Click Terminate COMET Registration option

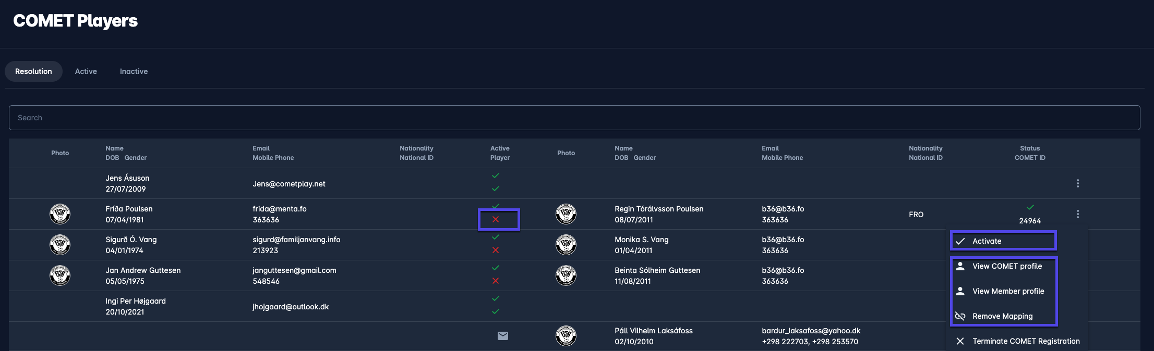click(1025, 341)
